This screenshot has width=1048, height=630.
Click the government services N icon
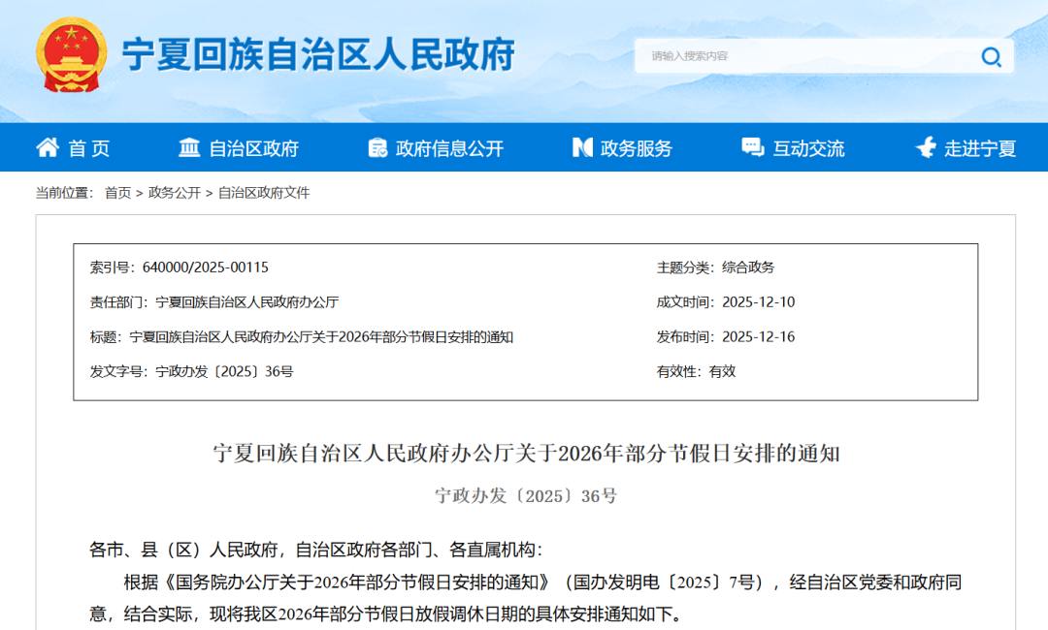[582, 147]
